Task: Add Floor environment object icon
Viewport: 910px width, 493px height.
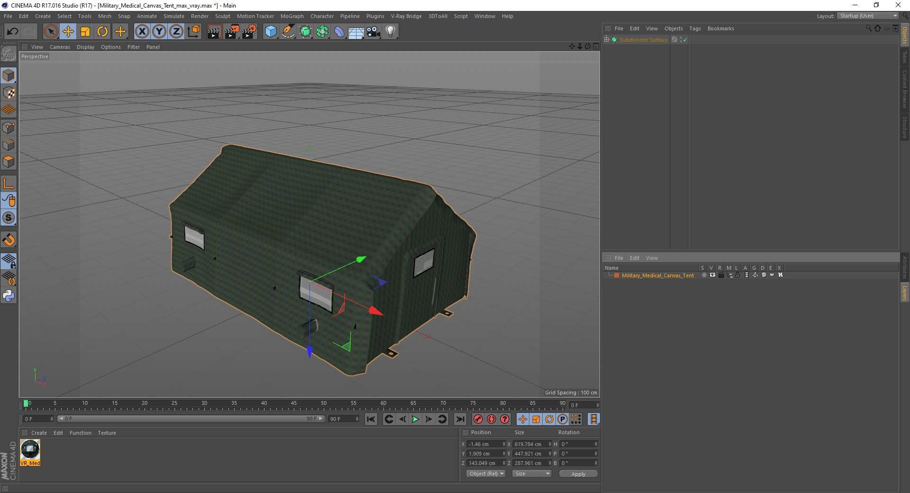Action: pyautogui.click(x=356, y=32)
